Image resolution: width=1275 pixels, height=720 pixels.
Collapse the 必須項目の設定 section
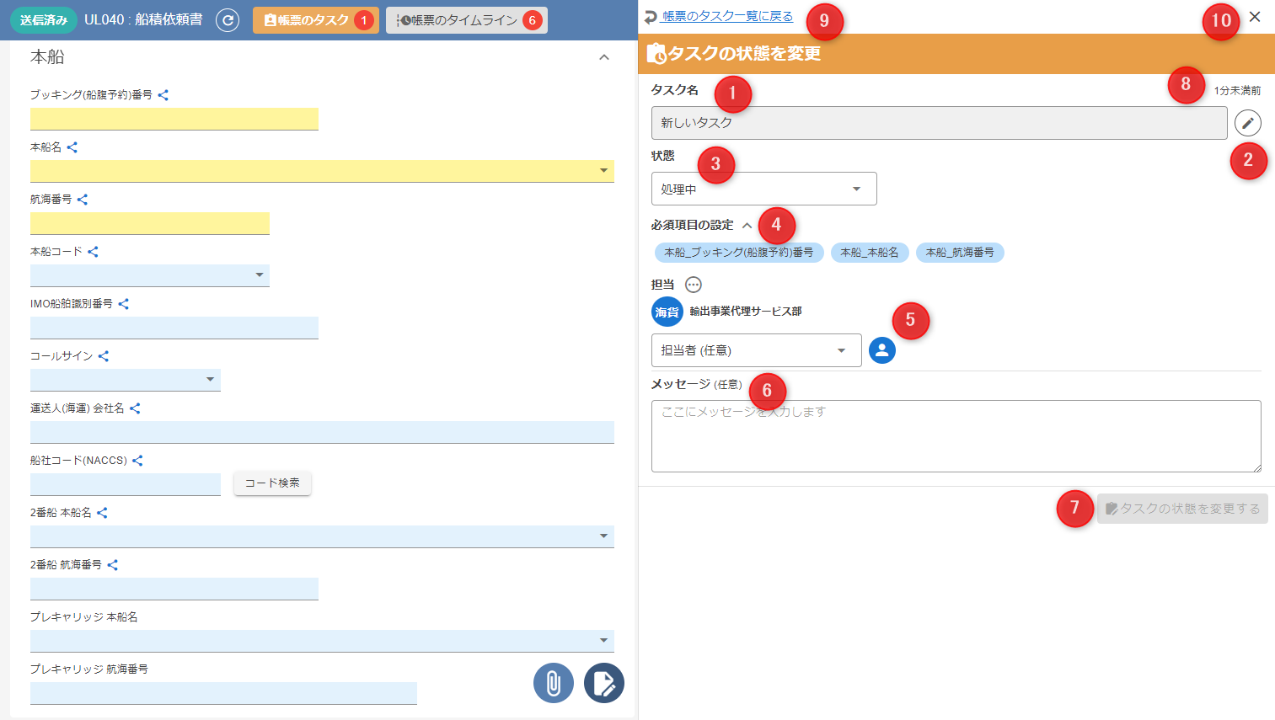click(747, 226)
